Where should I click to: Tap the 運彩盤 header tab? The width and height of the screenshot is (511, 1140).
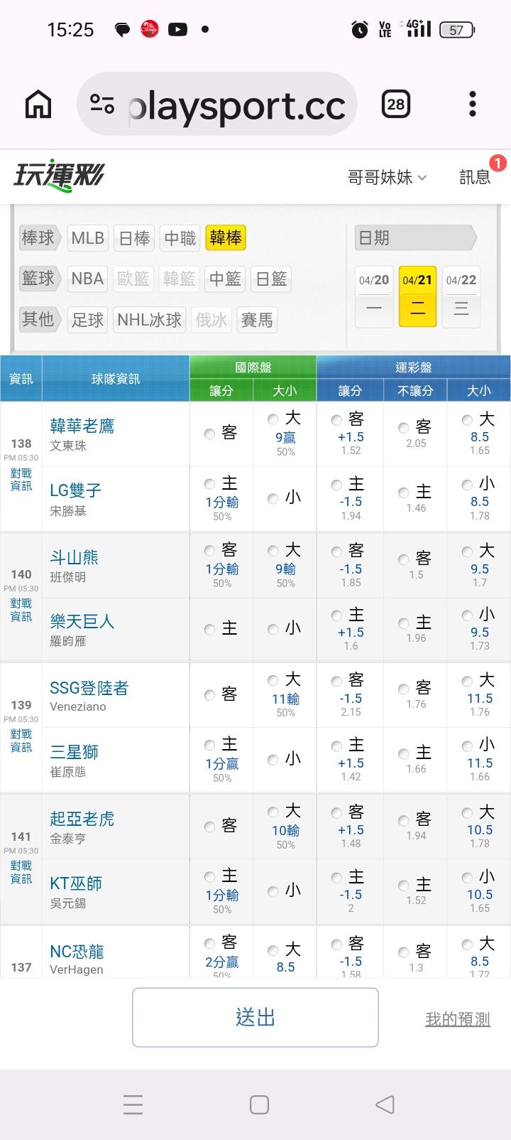click(414, 367)
